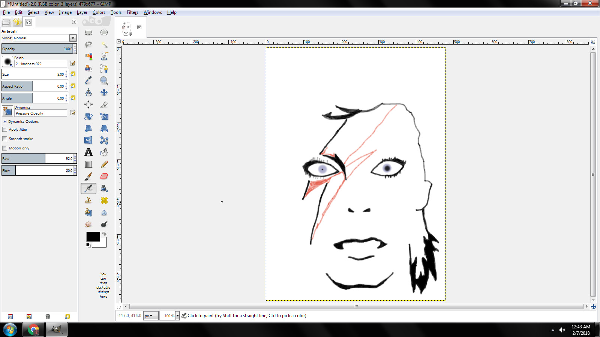The image size is (600, 337).
Task: Open the Colors menu
Action: [x=99, y=12]
